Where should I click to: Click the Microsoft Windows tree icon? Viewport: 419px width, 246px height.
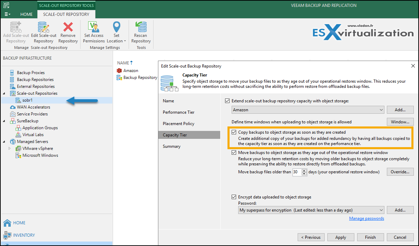[19, 155]
